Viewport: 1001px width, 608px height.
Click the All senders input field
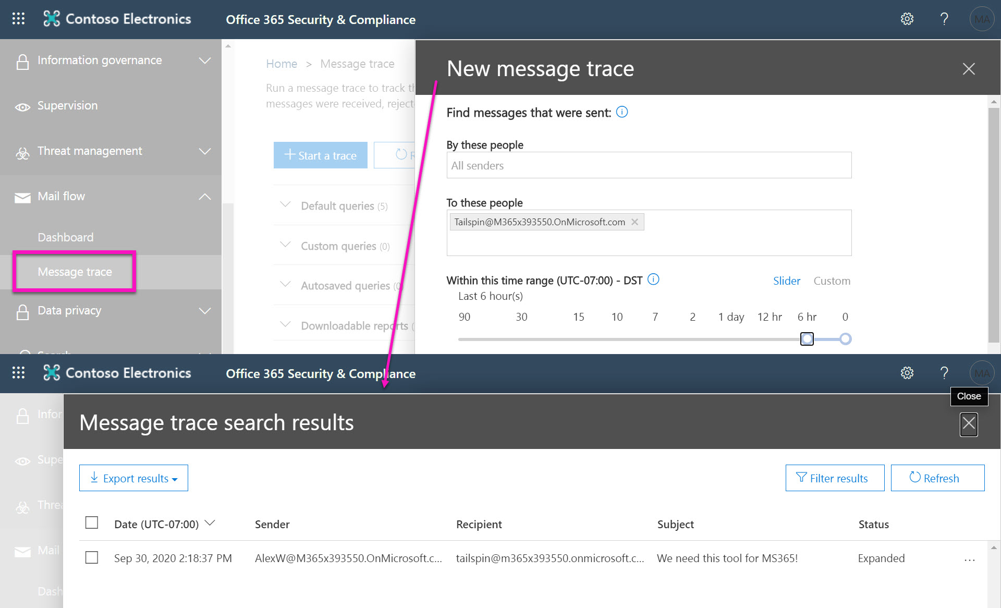coord(649,166)
